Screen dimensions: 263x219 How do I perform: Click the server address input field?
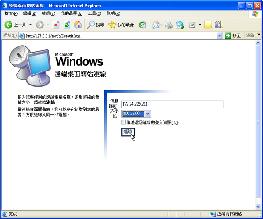click(x=172, y=104)
